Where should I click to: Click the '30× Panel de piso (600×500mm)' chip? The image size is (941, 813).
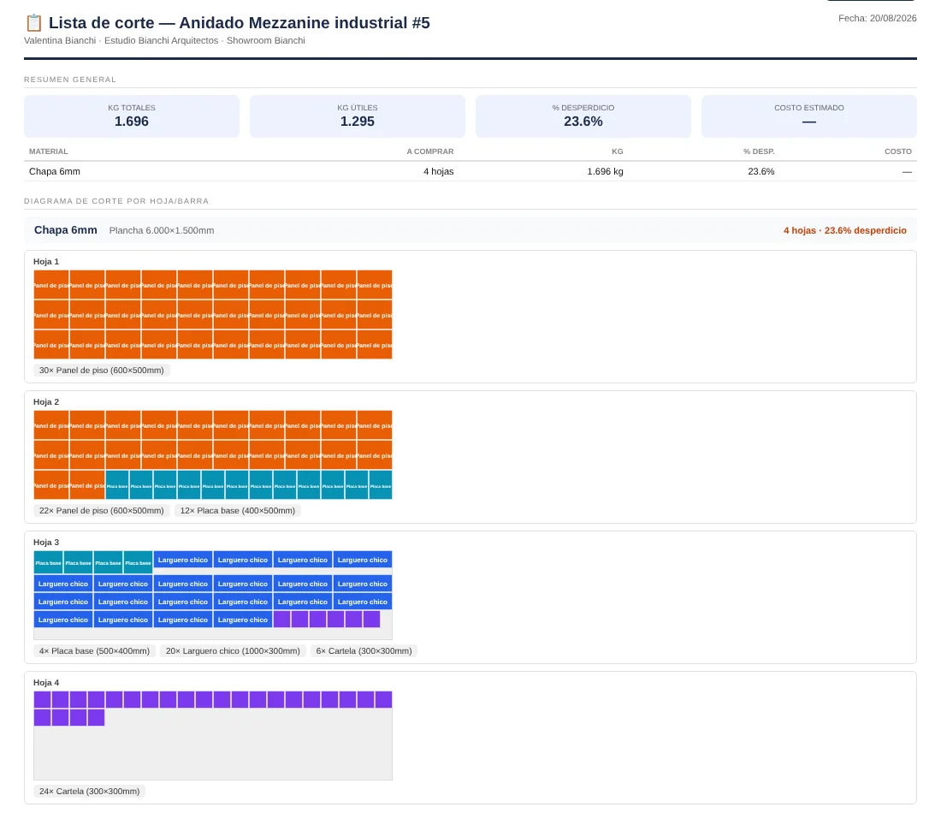coord(102,371)
